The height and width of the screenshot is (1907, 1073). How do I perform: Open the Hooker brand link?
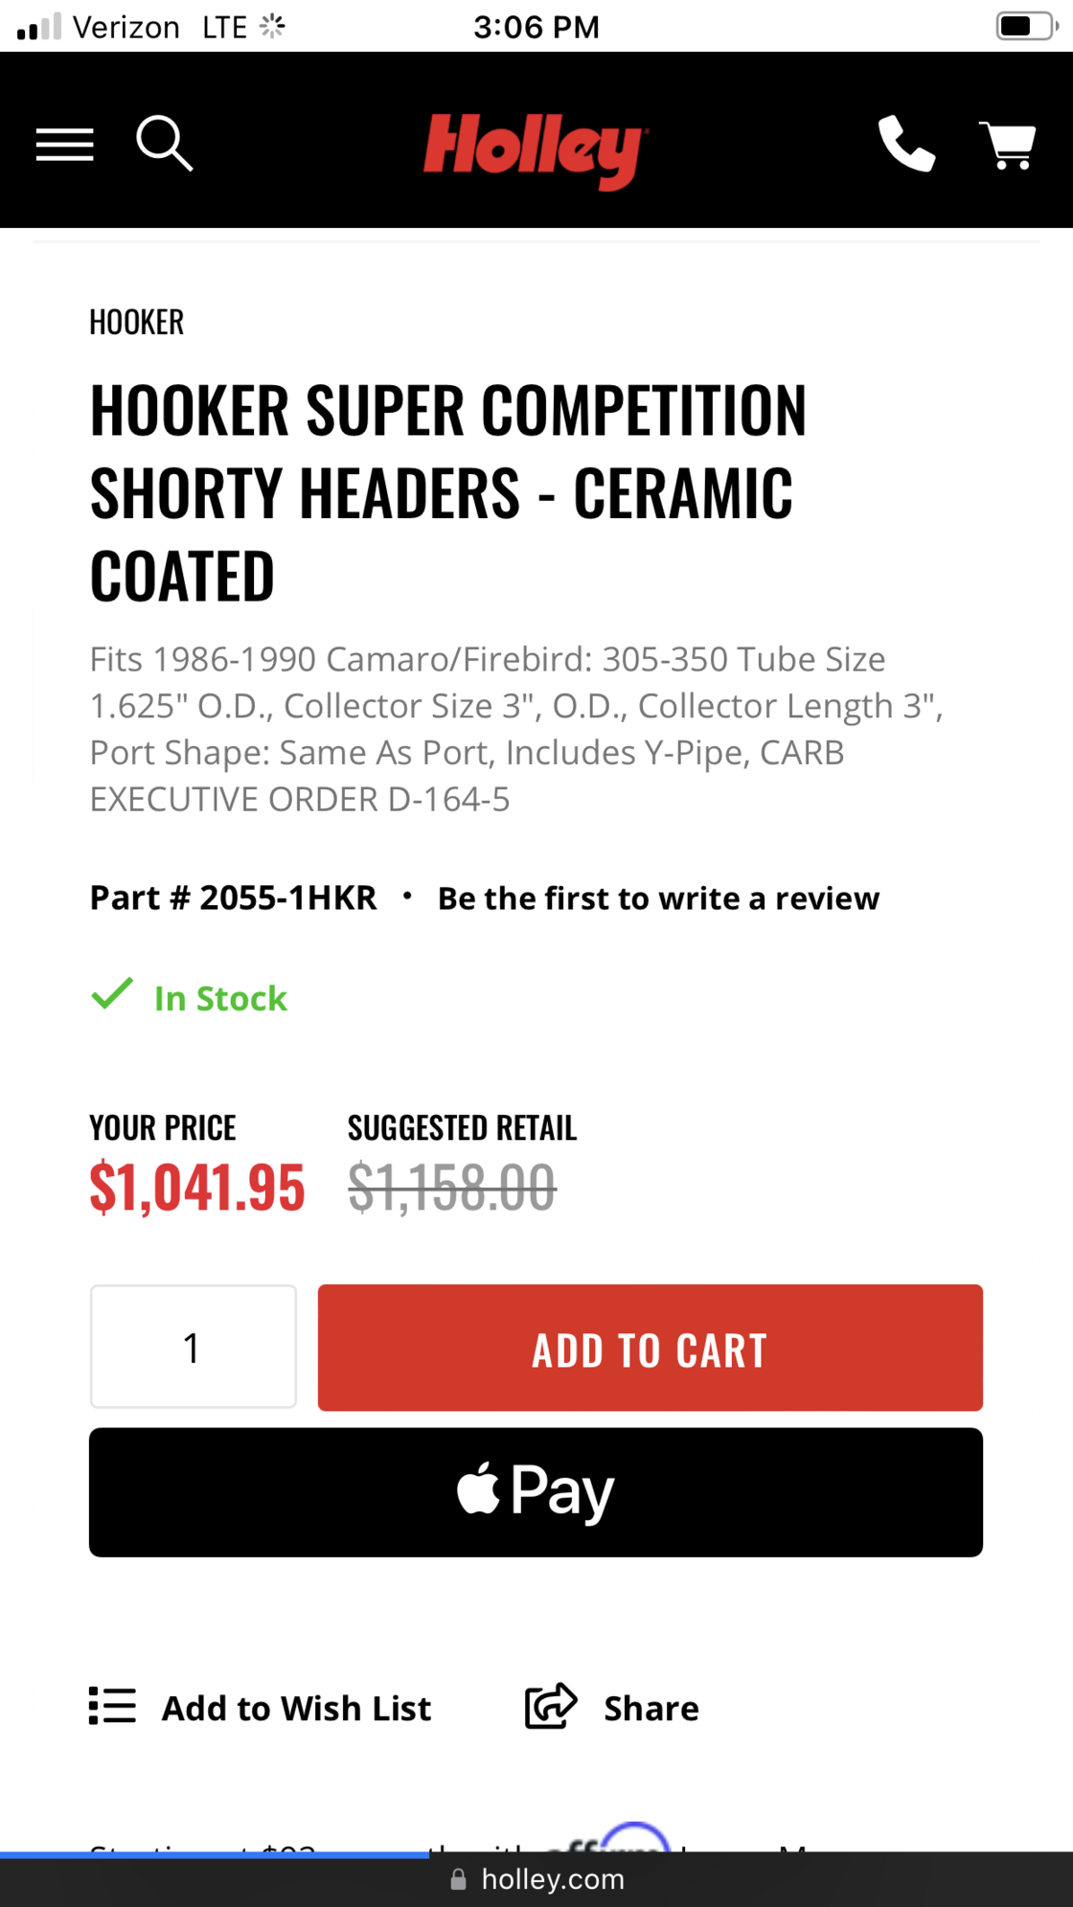(136, 323)
